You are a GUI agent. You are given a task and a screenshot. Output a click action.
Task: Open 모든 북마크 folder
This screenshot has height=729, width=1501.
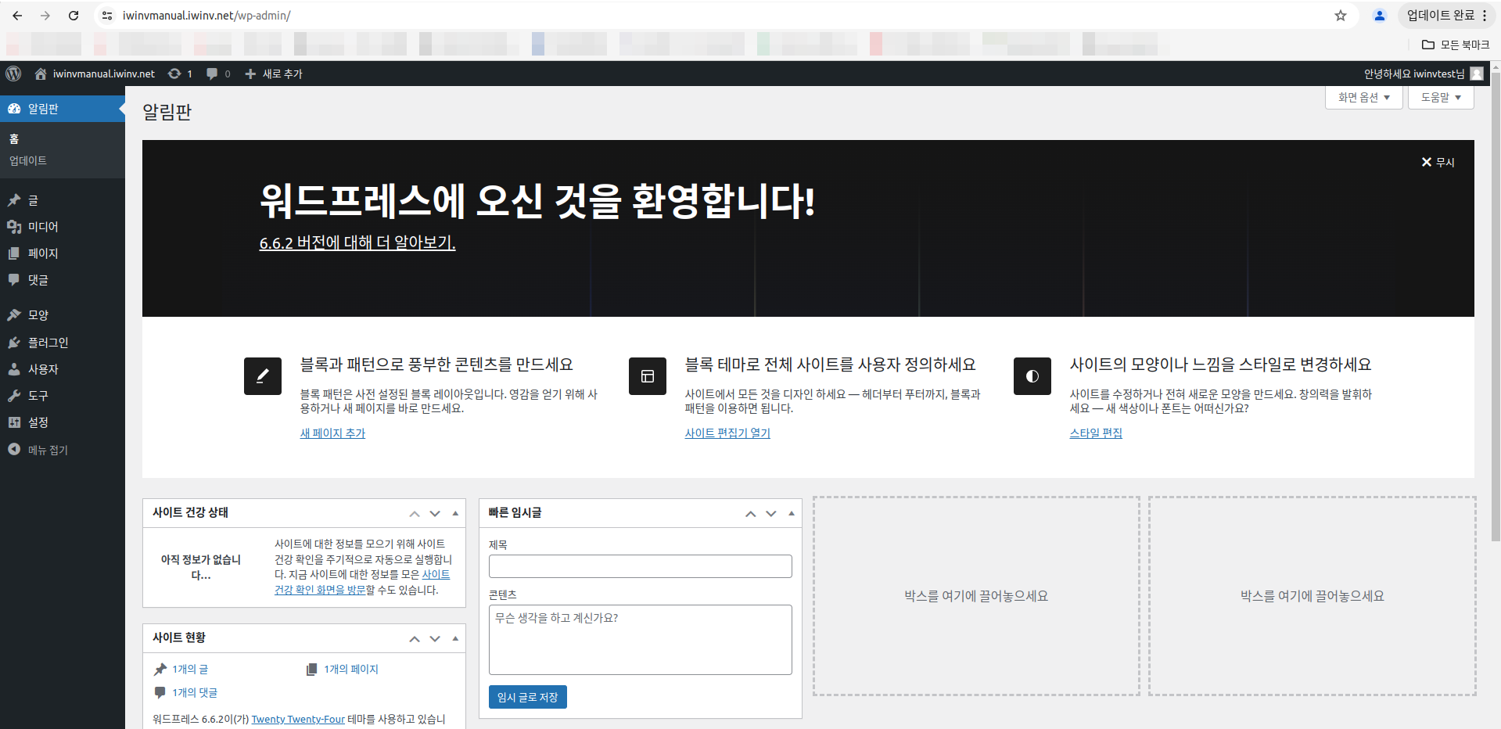pyautogui.click(x=1456, y=45)
